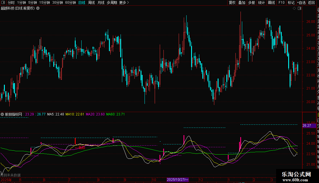Expand the 超越科技 chart title dropdown
Viewport: 319px width, 183px height.
[38, 8]
